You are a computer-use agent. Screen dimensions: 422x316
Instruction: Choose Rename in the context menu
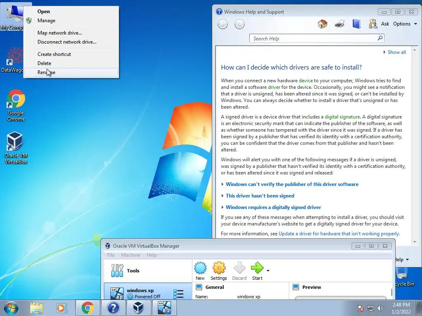coord(71,72)
